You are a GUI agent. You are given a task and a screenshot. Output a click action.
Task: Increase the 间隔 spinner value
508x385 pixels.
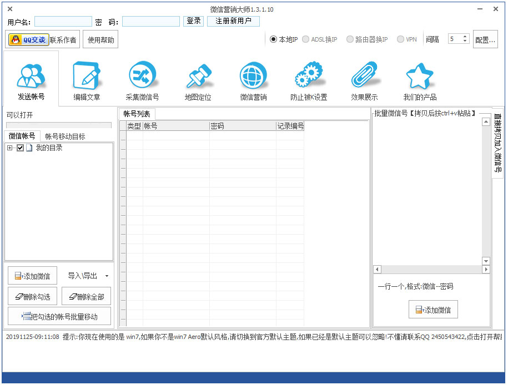[465, 37]
